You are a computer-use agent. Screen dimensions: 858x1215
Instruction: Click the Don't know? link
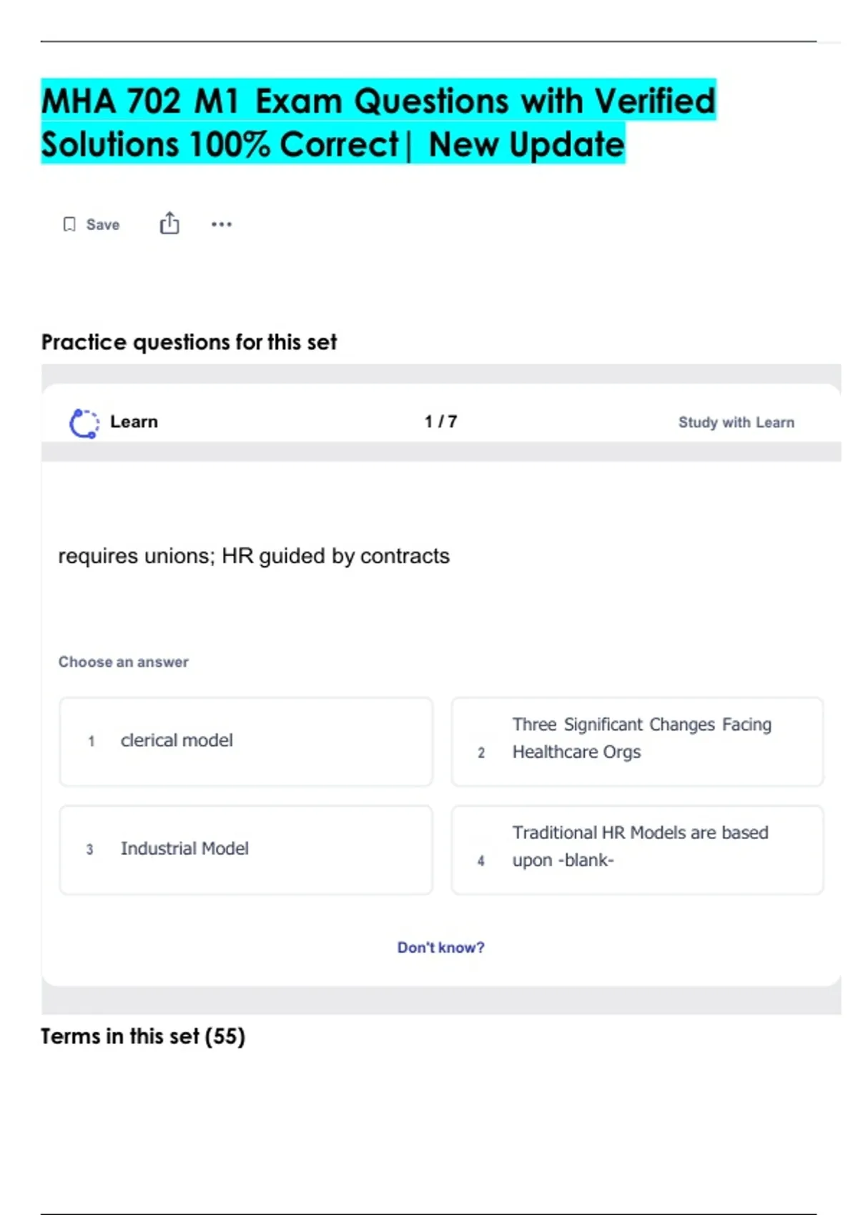[440, 947]
